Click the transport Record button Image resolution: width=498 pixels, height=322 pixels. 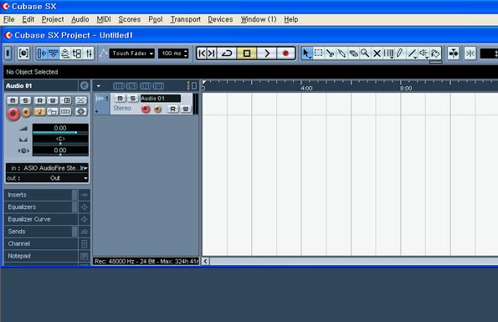(x=285, y=54)
